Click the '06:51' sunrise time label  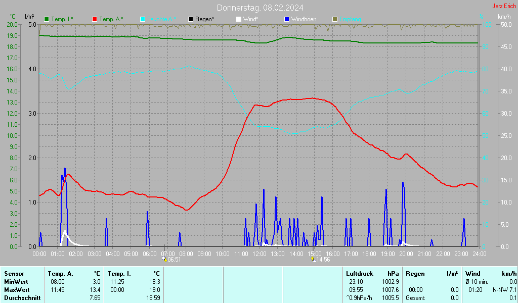point(174,260)
